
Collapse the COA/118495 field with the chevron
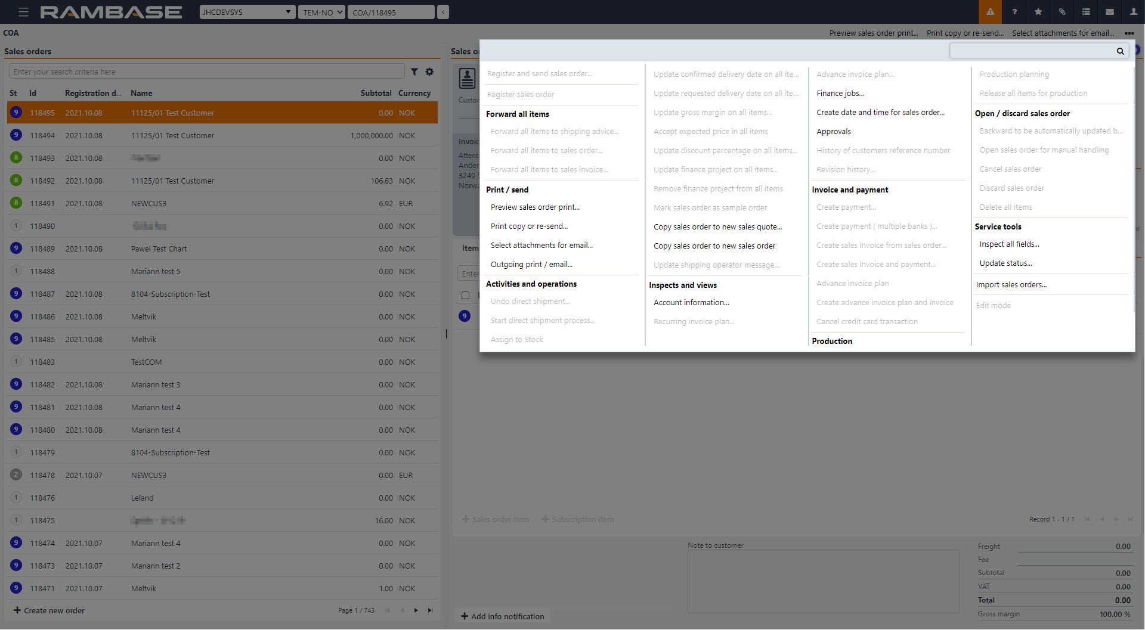442,11
